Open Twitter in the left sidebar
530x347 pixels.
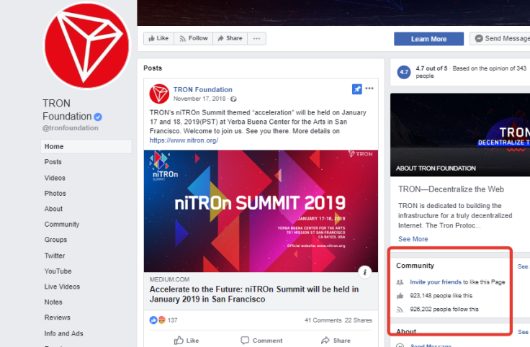coord(55,256)
